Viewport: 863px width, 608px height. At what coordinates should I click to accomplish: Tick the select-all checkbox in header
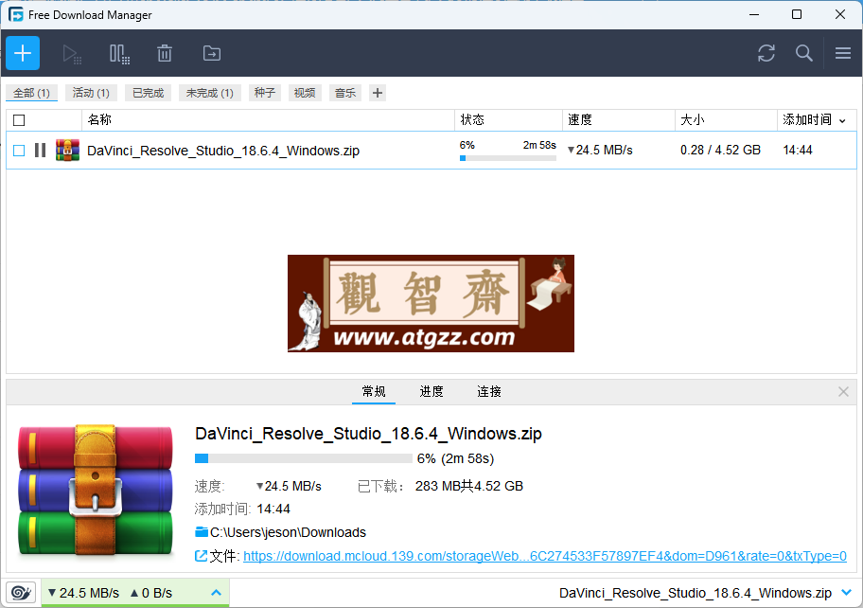click(x=19, y=120)
